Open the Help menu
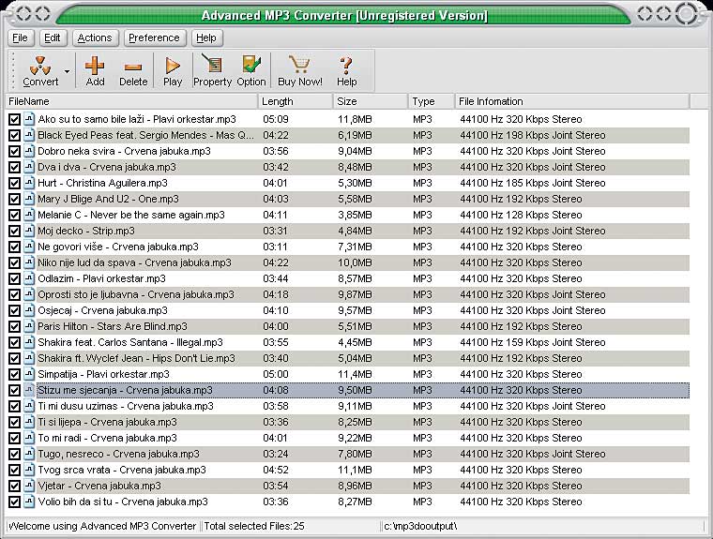 pos(206,37)
